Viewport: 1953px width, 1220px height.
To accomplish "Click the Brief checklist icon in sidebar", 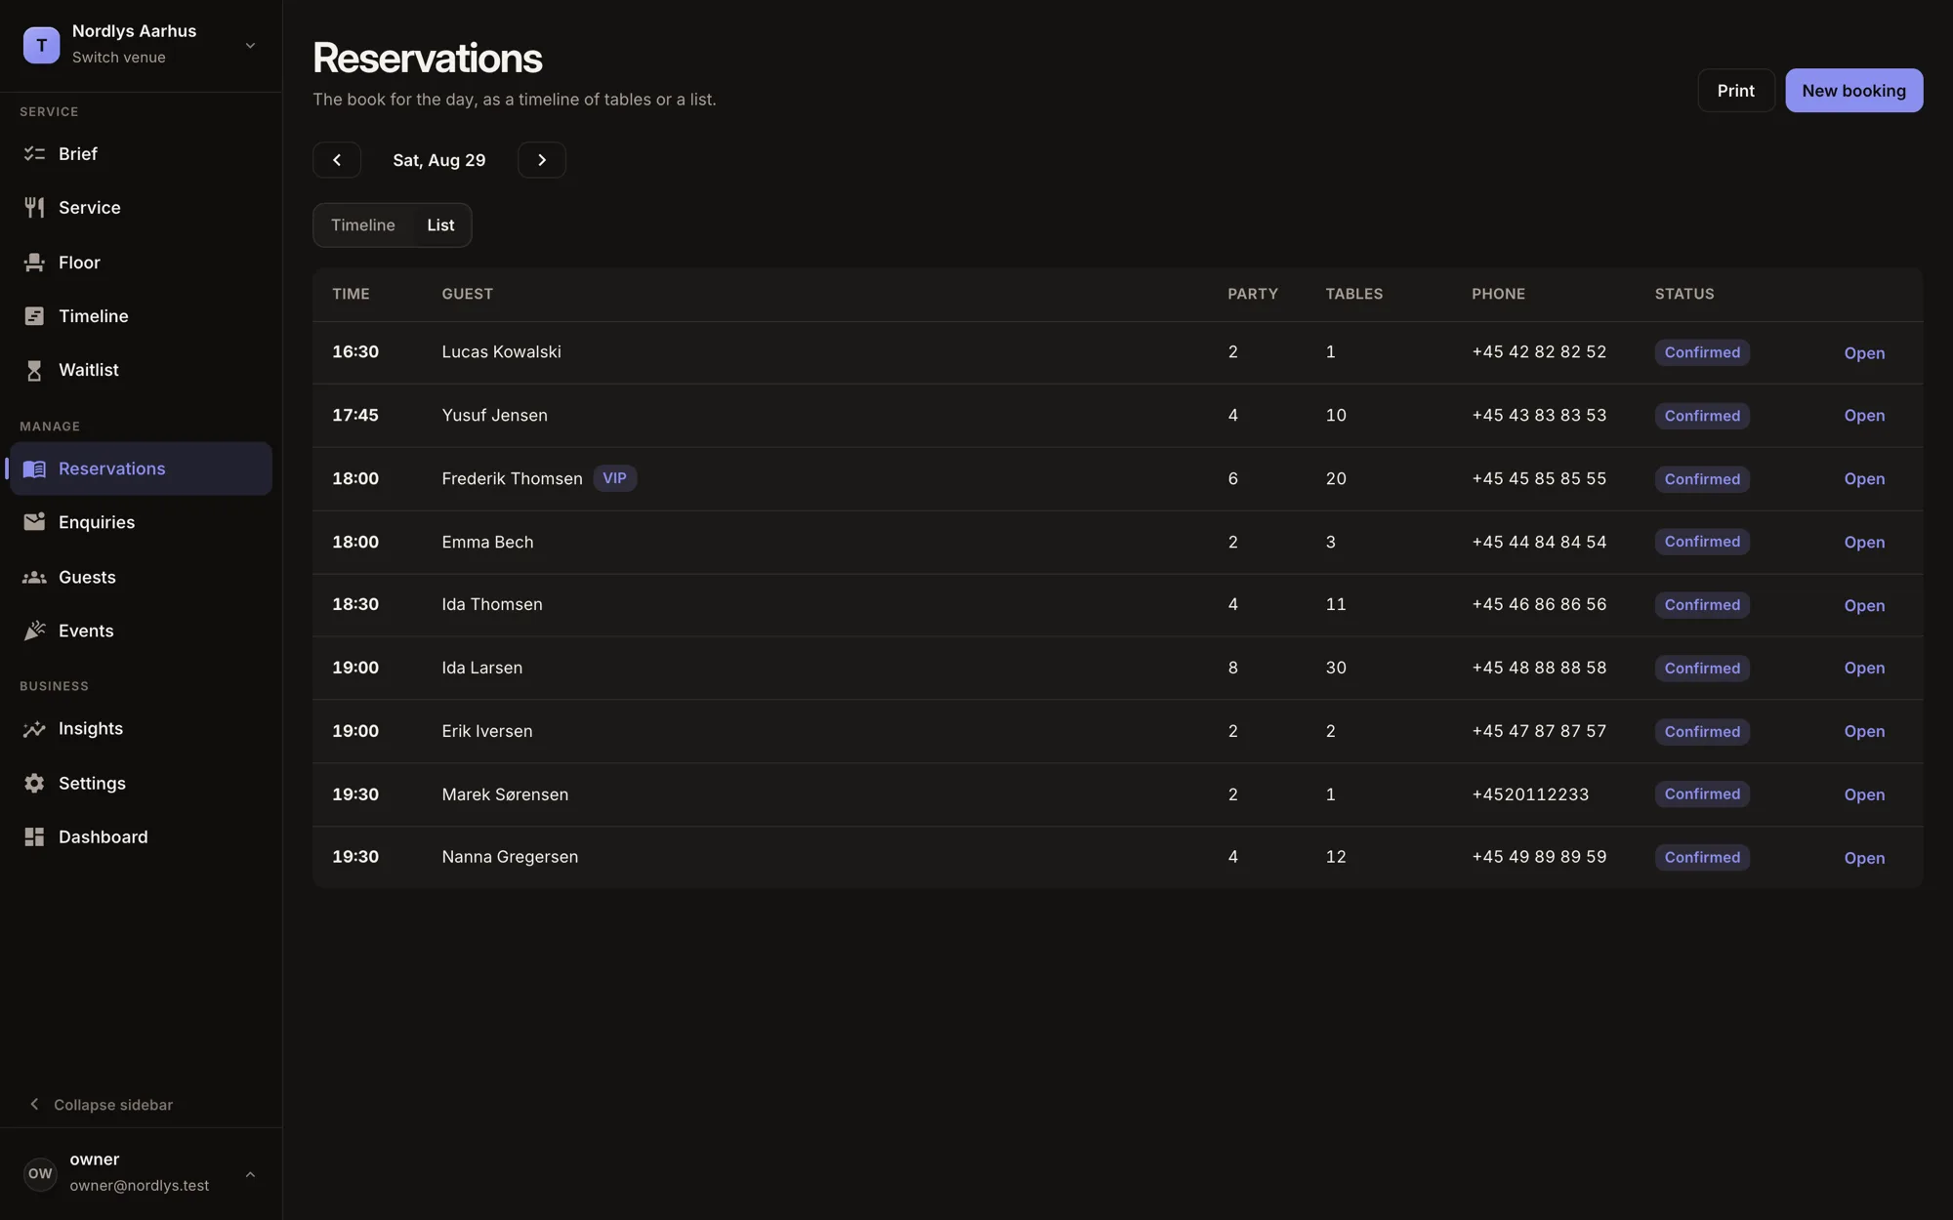I will [x=34, y=154].
